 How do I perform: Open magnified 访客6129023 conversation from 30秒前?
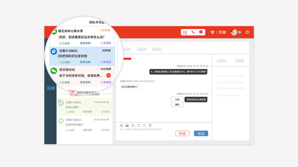[82, 56]
